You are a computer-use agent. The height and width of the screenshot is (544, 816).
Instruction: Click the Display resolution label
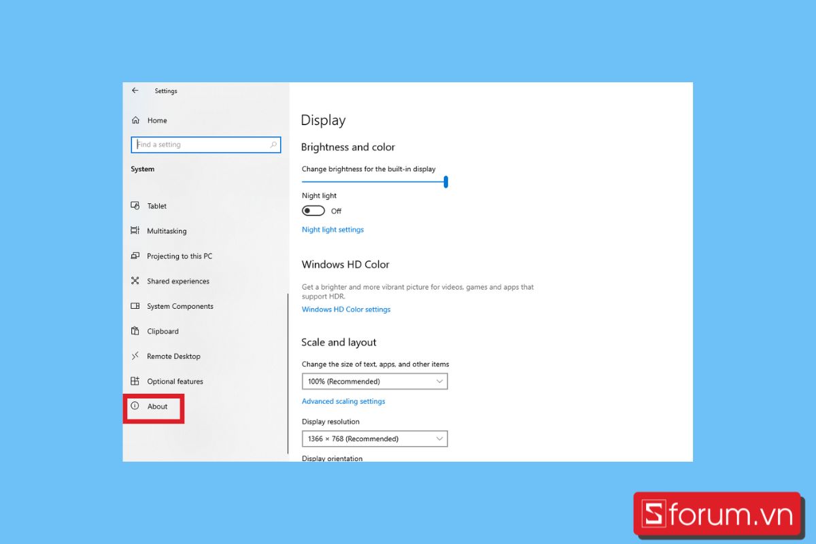point(330,422)
